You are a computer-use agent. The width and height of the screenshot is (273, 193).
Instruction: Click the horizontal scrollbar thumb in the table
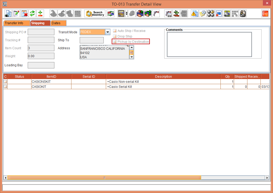click(x=104, y=178)
